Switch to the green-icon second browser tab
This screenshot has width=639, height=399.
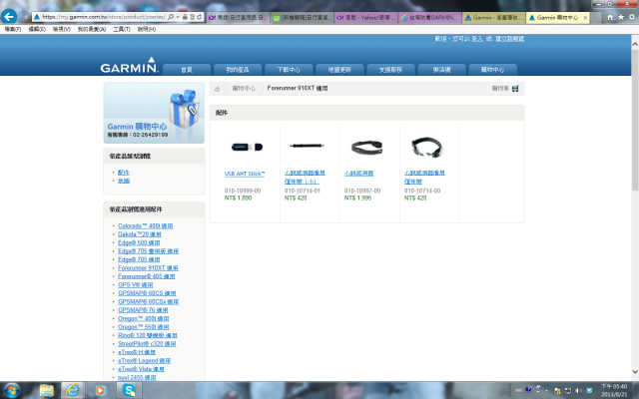[x=302, y=18]
